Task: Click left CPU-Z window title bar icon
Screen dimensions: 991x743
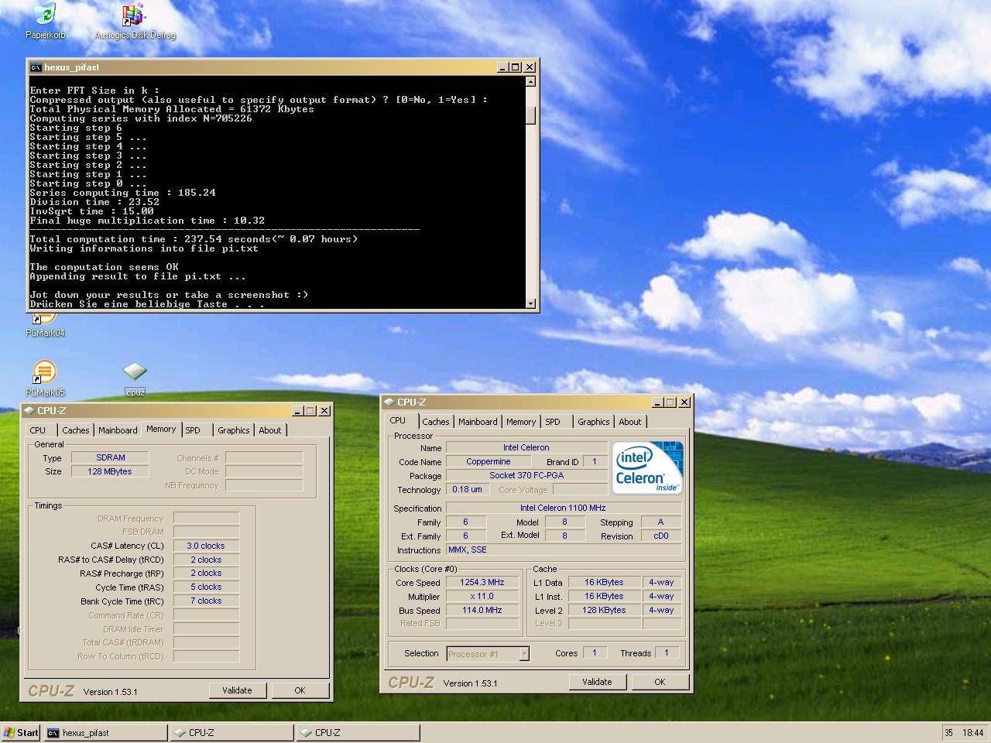Action: point(29,411)
